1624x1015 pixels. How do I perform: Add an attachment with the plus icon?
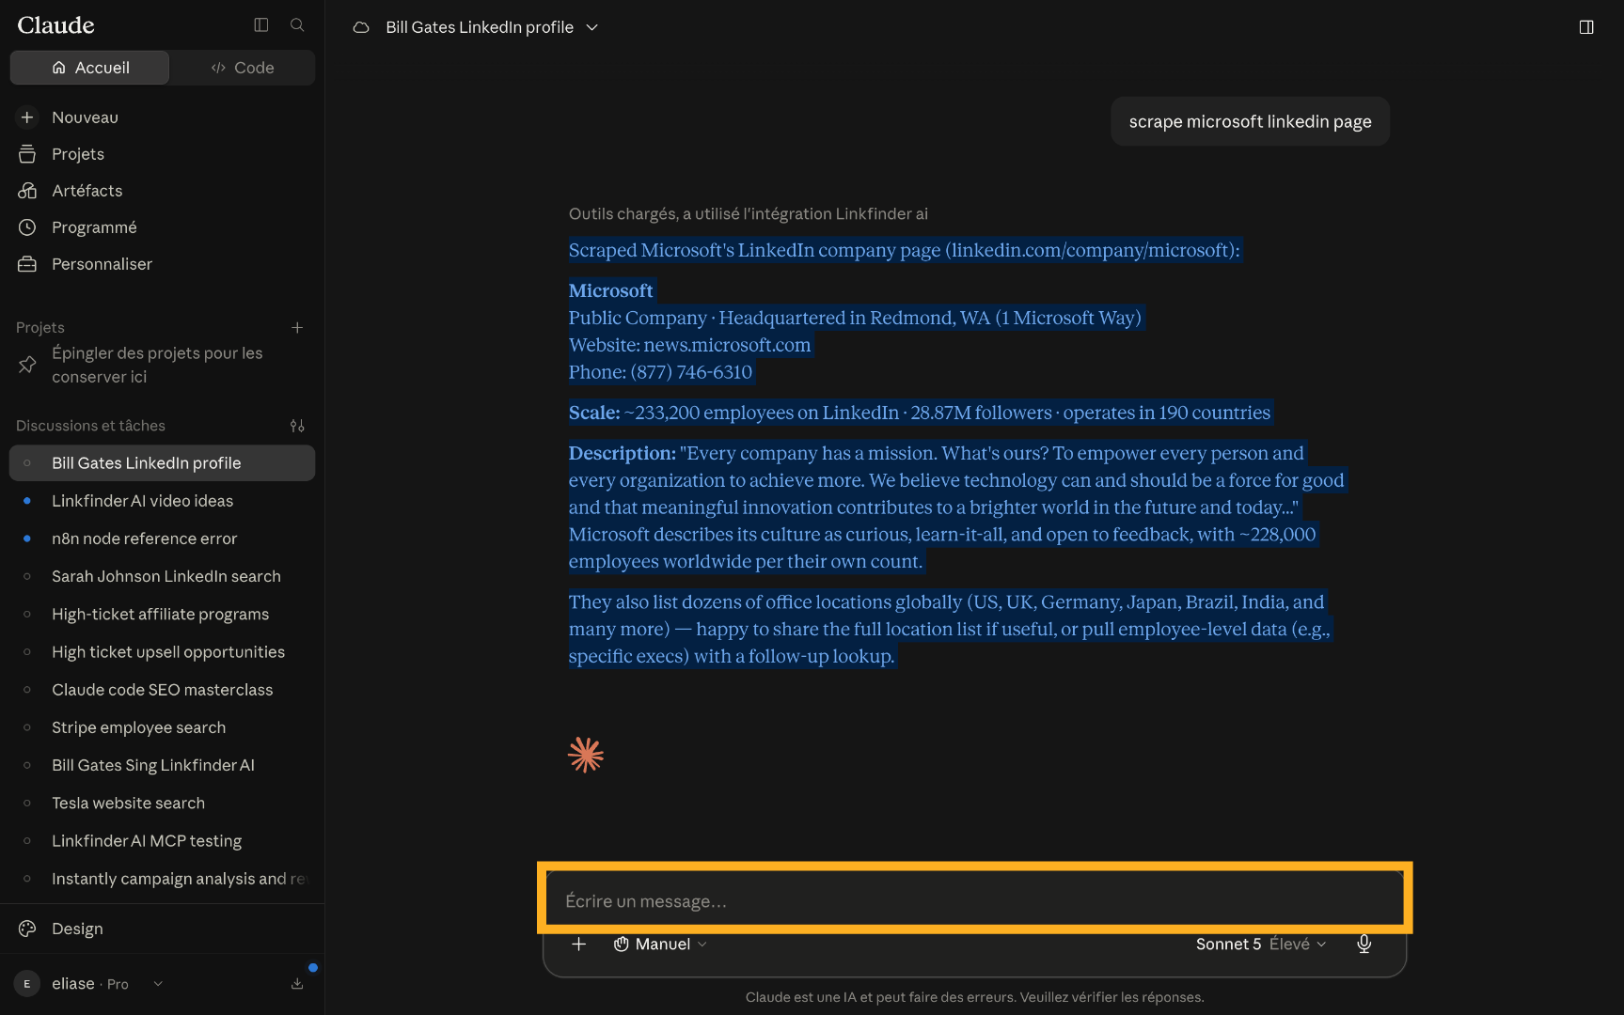click(x=579, y=944)
